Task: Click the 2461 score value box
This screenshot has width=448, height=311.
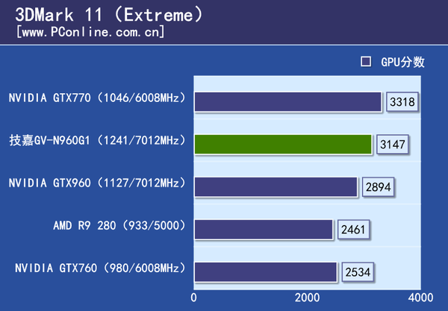Action: 353,230
